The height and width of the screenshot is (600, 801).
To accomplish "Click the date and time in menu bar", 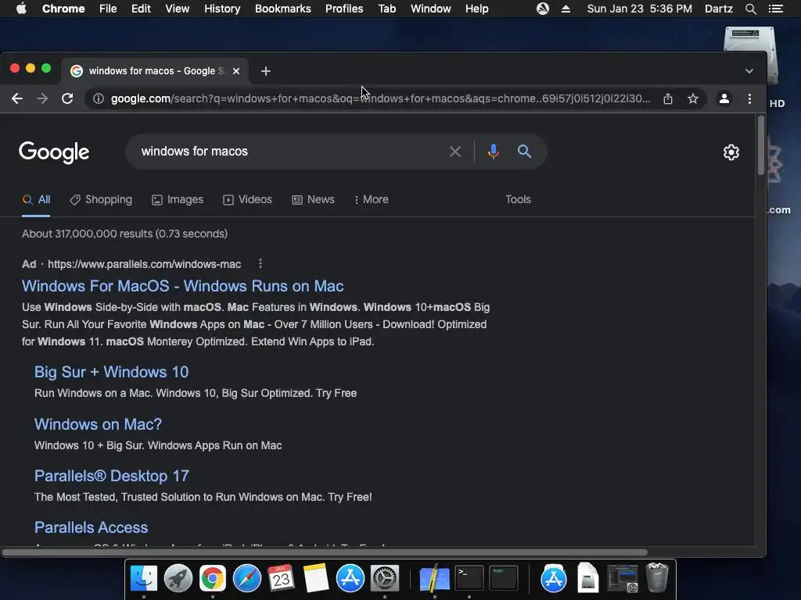I will coord(640,9).
